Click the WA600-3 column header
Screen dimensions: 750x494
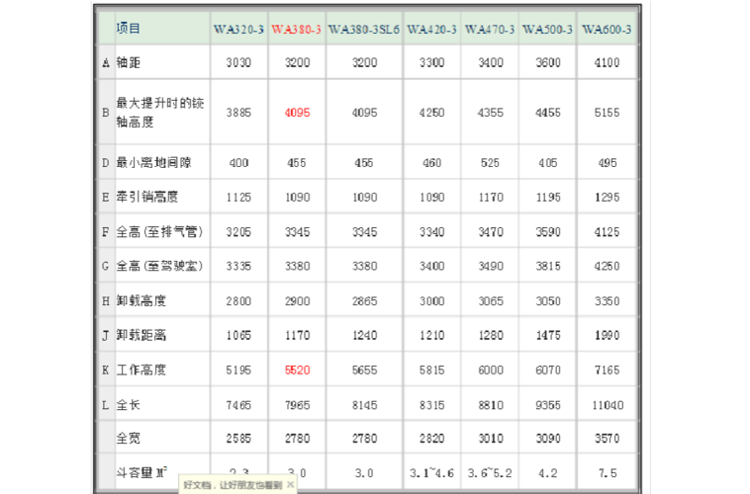click(x=607, y=30)
